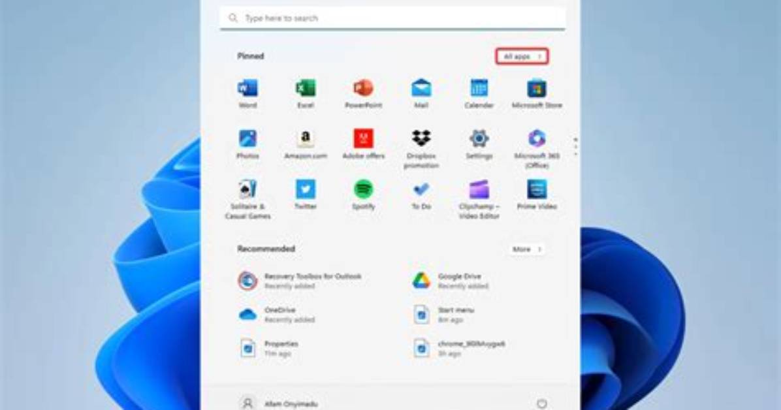
Task: Expand More recommended items
Action: coord(526,249)
